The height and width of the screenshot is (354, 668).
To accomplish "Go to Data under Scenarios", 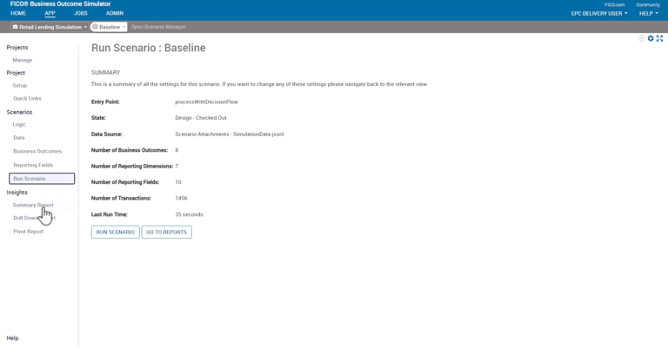I will 19,138.
